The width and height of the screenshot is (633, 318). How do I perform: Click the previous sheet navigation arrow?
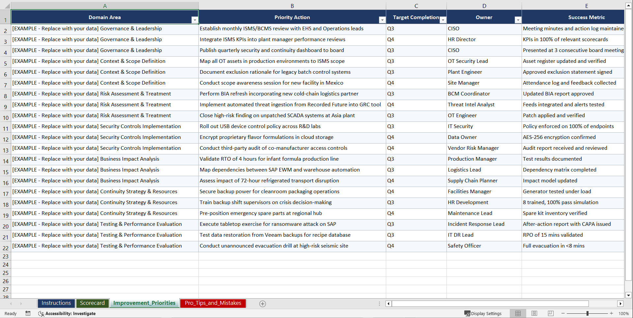coord(11,304)
